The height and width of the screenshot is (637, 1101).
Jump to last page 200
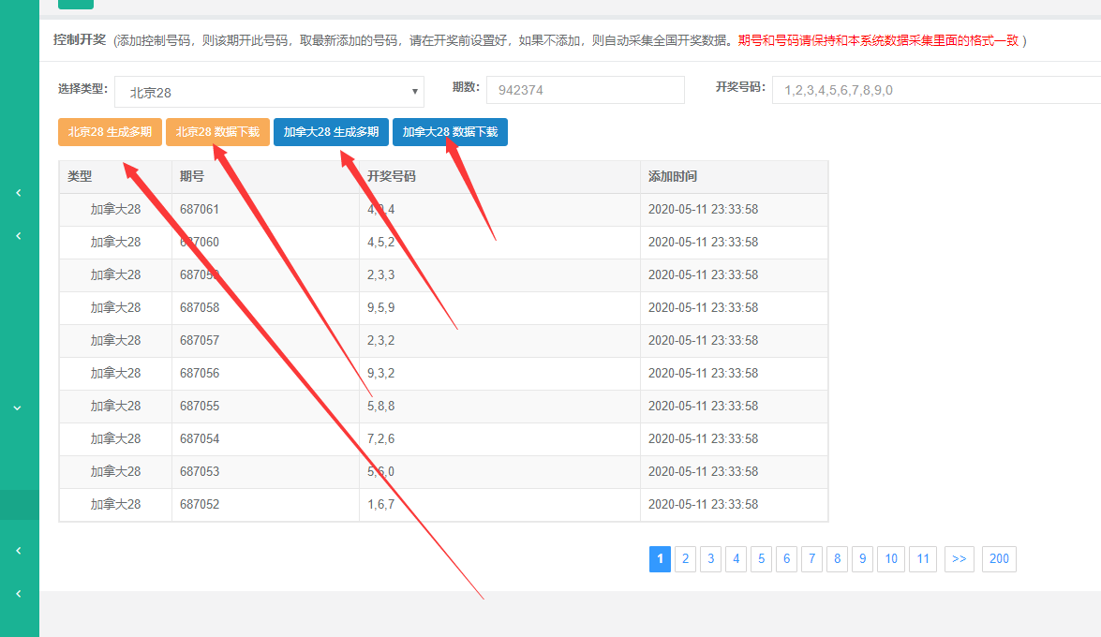pos(999,559)
